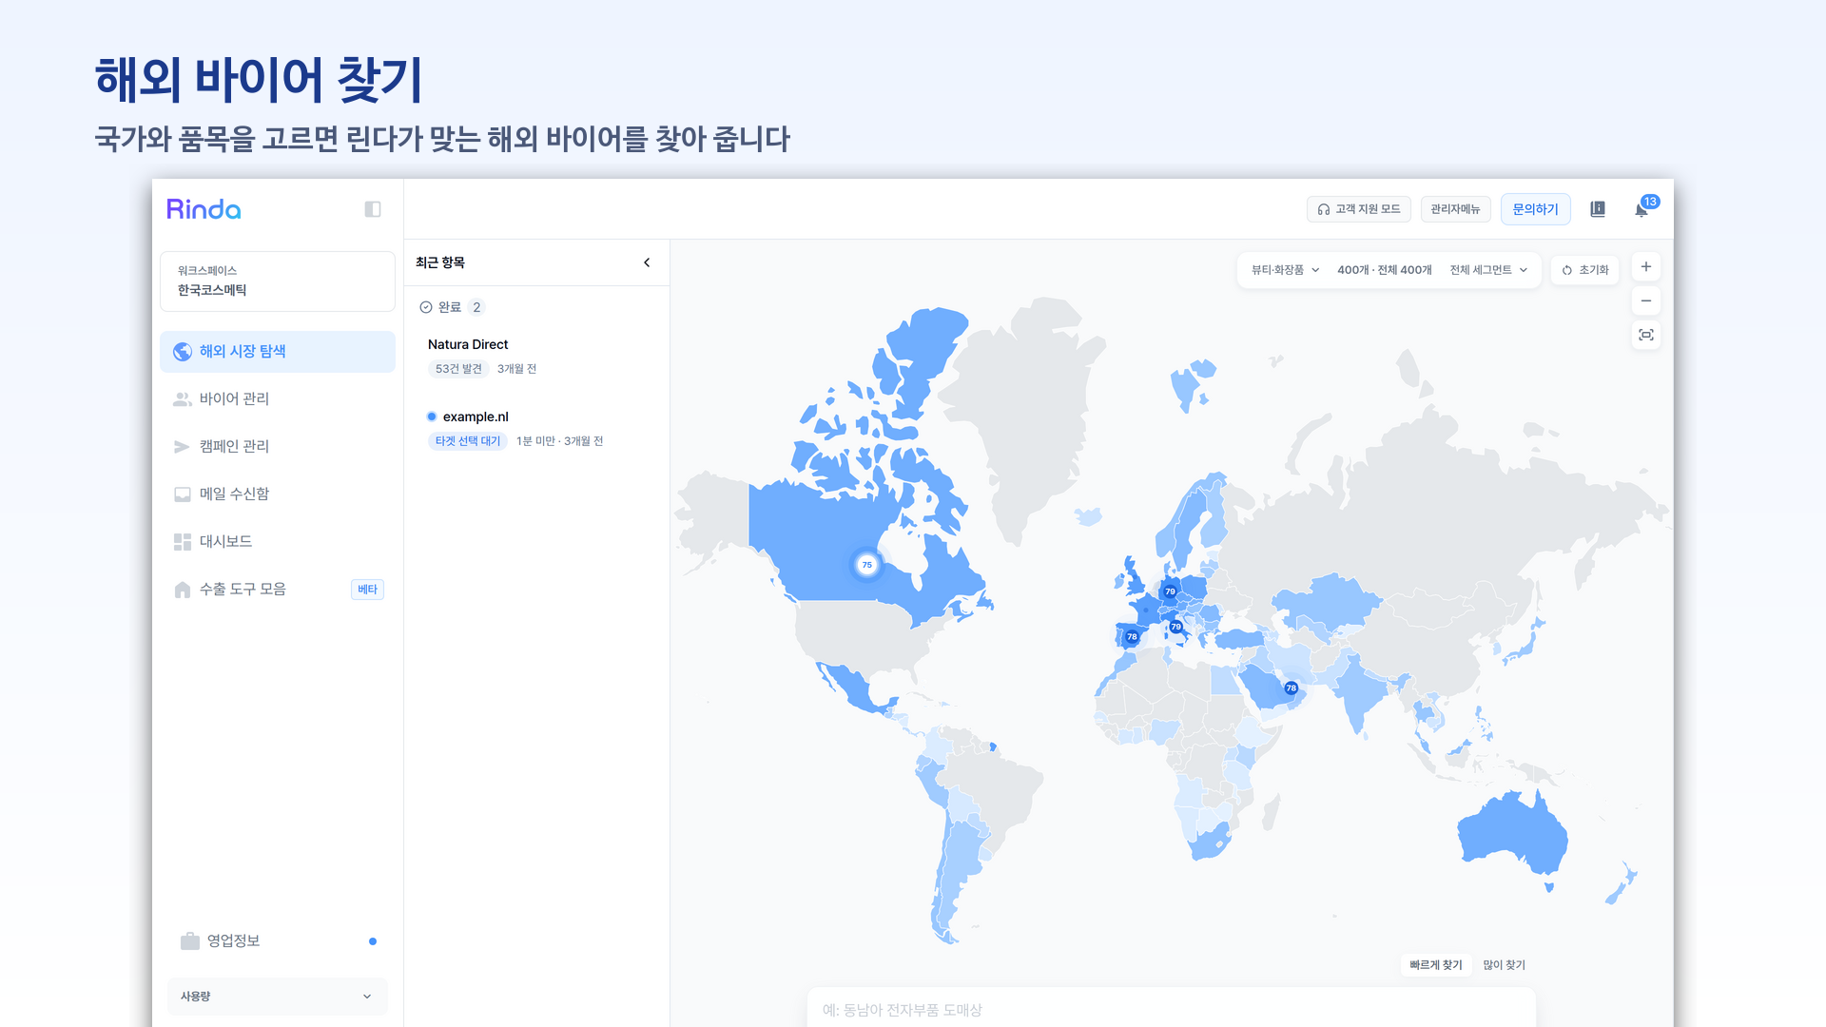This screenshot has height=1027, width=1826.
Task: Click the 75 cluster marker in Canada
Action: tap(866, 565)
